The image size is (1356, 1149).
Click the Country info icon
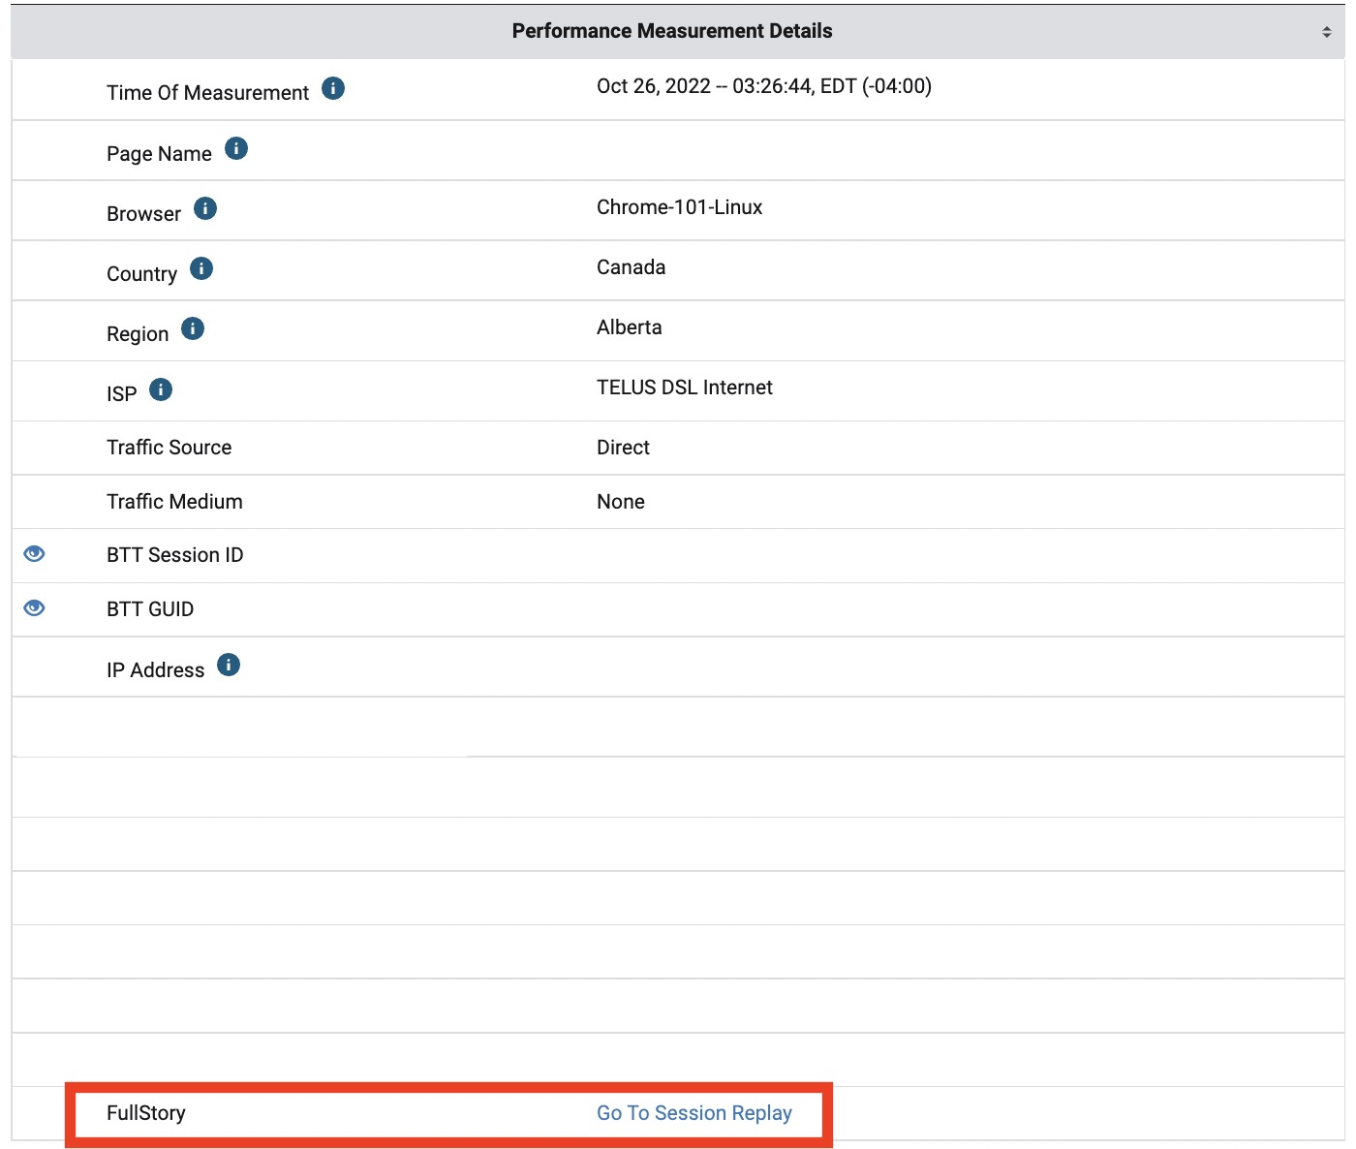pyautogui.click(x=200, y=268)
